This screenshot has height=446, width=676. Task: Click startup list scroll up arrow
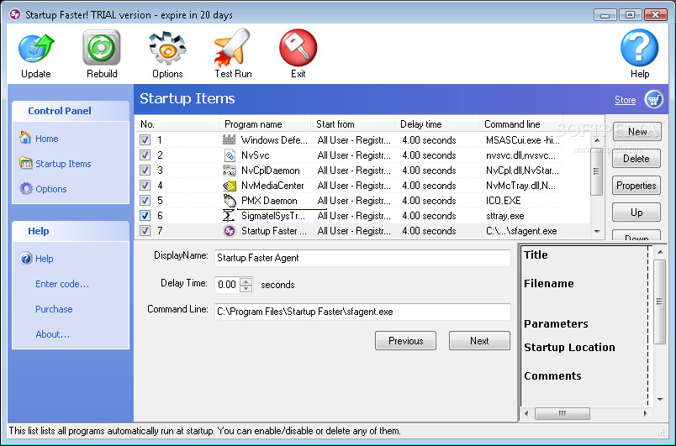tap(597, 140)
